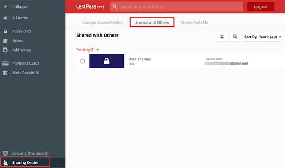Click the Addresses contact icon
This screenshot has width=285, height=168.
coord(5,50)
